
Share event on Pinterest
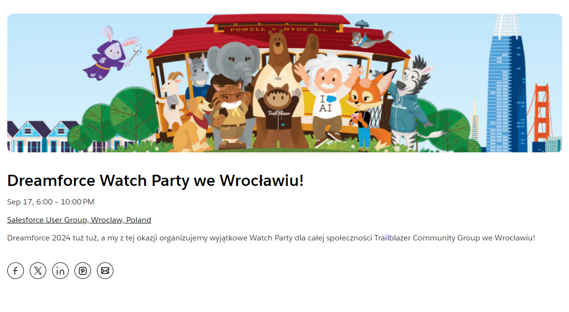pyautogui.click(x=83, y=271)
